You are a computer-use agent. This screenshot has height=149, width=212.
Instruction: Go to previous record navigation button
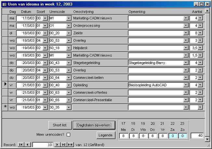[x=27, y=145]
